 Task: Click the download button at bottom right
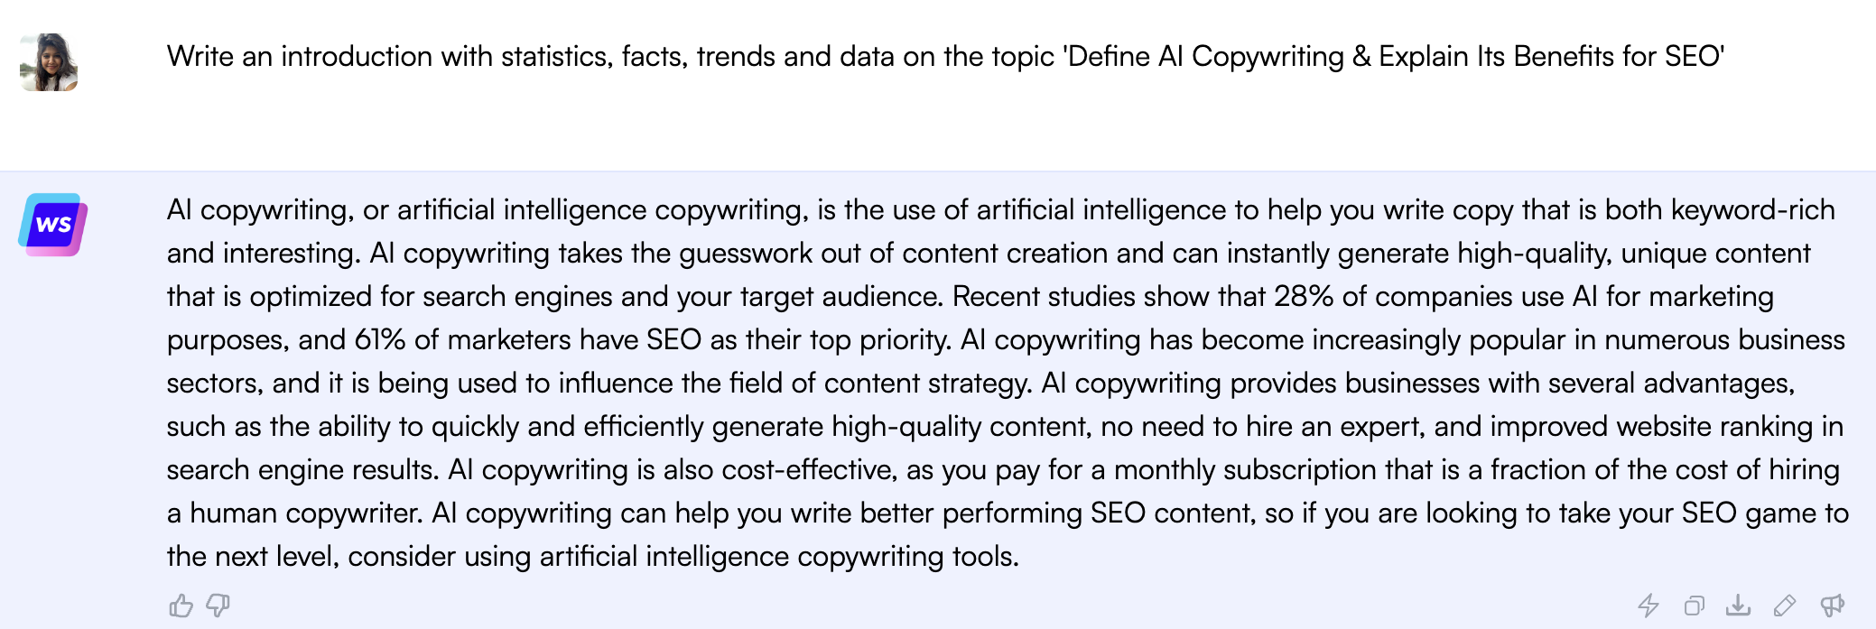(x=1738, y=606)
